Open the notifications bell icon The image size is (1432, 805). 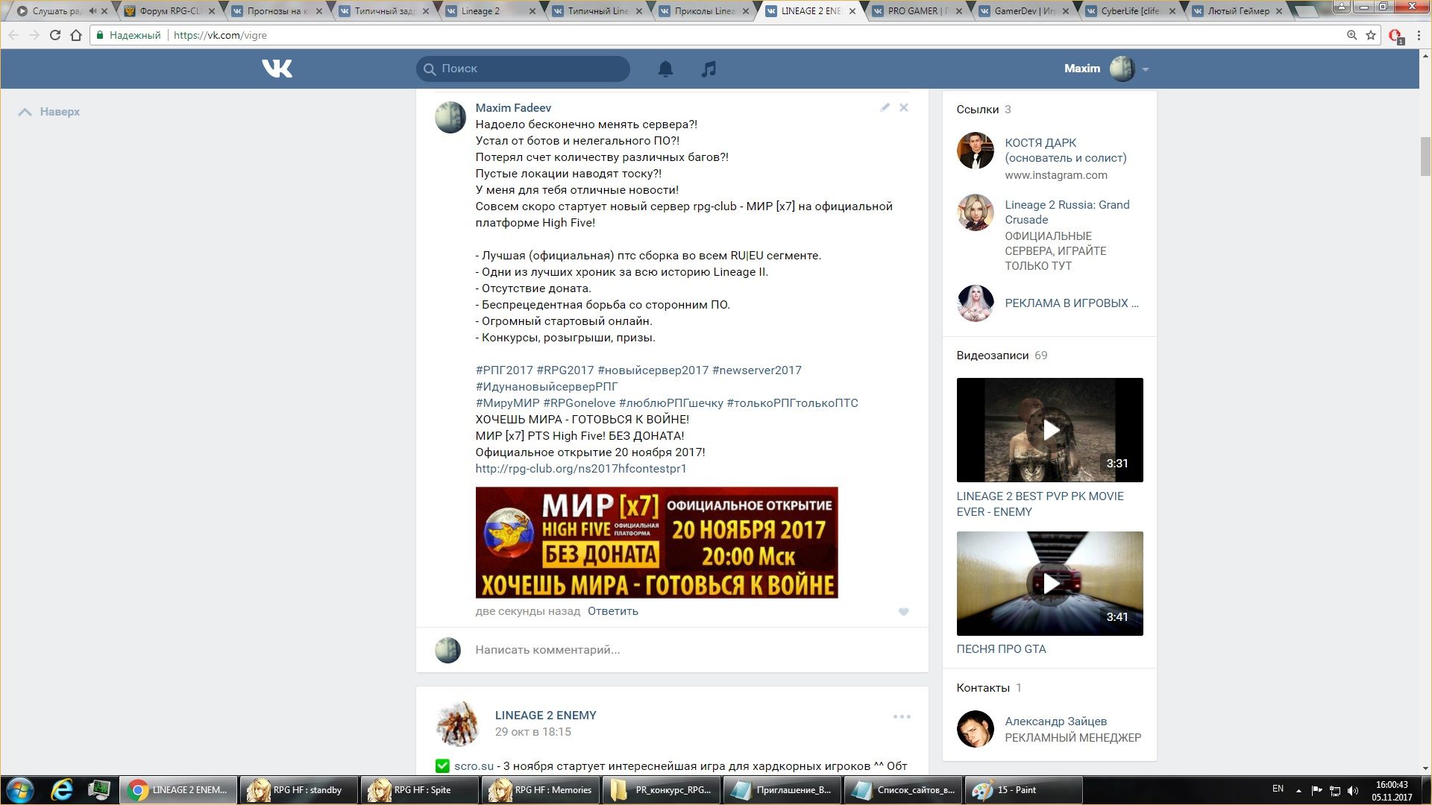point(665,69)
